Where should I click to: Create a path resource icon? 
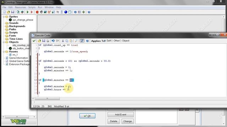(49, 12)
